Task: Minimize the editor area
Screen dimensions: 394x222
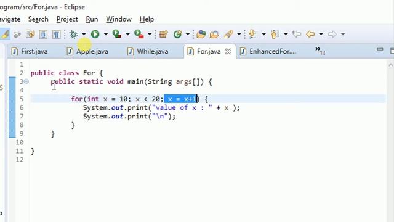Action: coord(380,49)
